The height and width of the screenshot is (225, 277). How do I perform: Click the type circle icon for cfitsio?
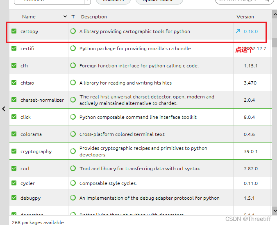click(73, 82)
